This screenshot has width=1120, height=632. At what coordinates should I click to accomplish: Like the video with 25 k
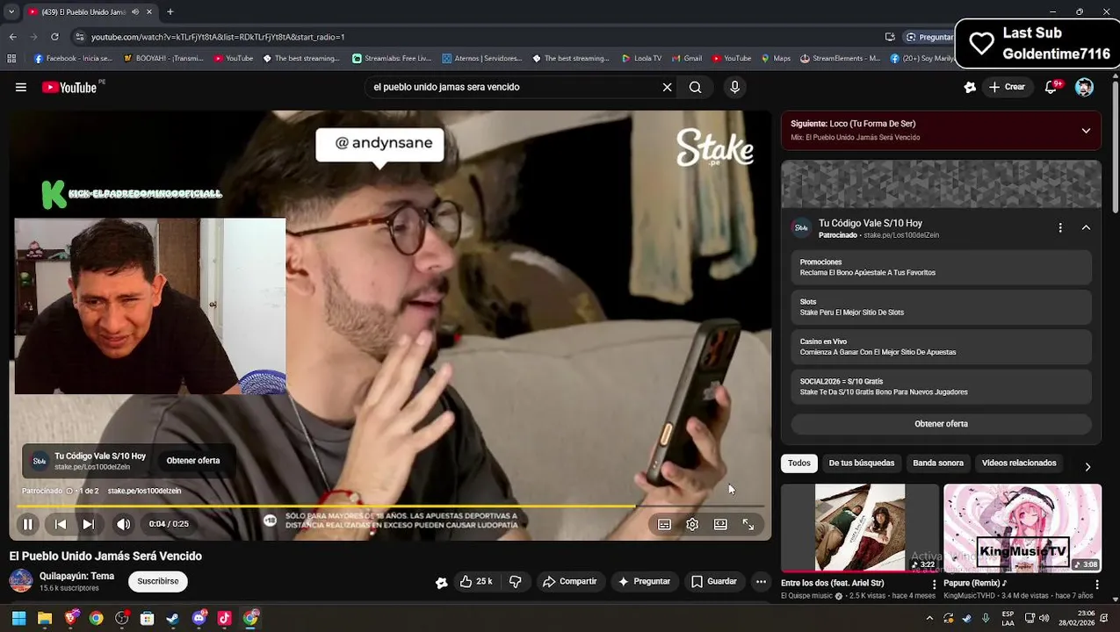pyautogui.click(x=475, y=581)
